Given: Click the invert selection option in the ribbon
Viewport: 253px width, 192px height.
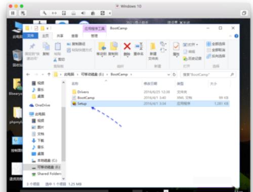Looking at the screenshot, I should click(216, 56).
